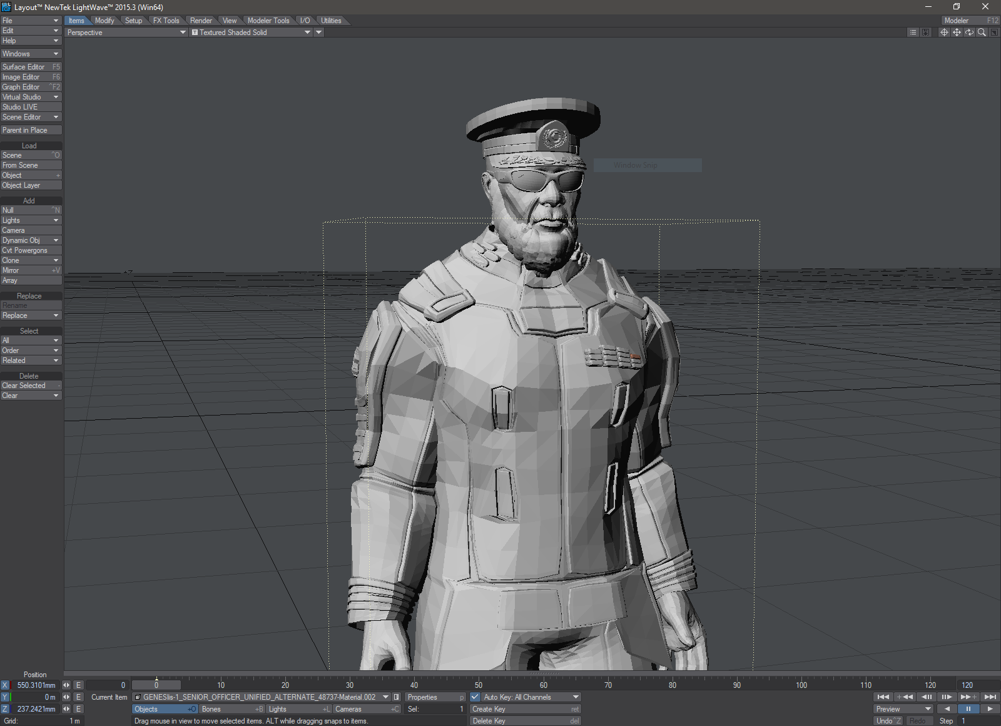Click Z channel arrows stepper
The width and height of the screenshot is (1001, 726).
pyautogui.click(x=66, y=709)
